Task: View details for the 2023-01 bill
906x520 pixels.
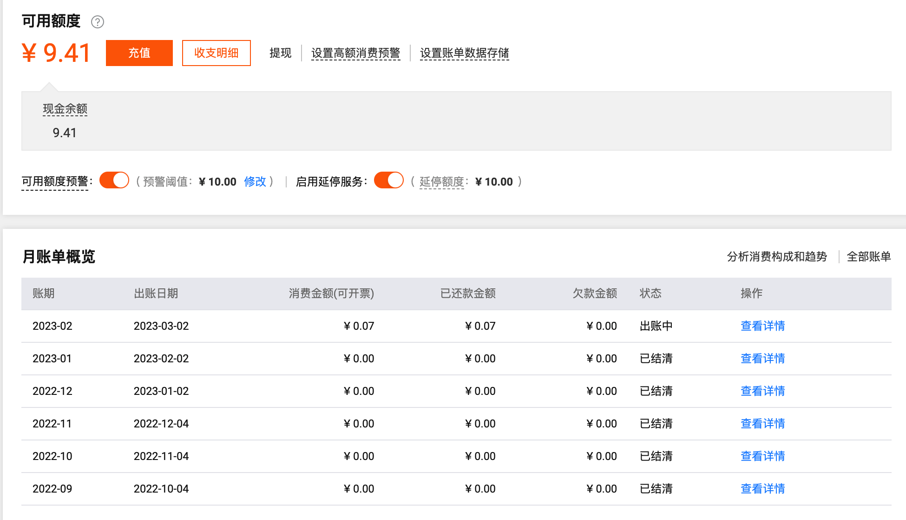Action: [x=762, y=359]
